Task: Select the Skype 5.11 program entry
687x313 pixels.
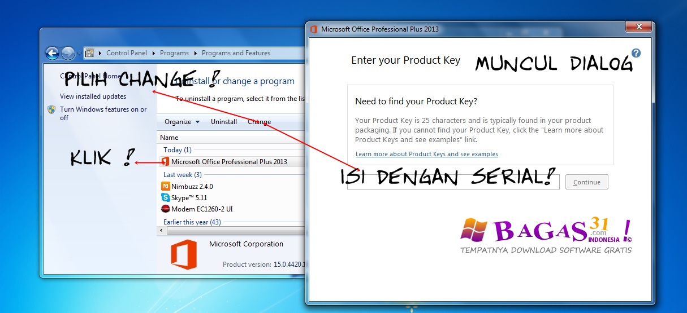Action: (232, 197)
